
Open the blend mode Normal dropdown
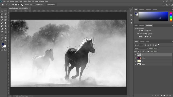(141, 48)
